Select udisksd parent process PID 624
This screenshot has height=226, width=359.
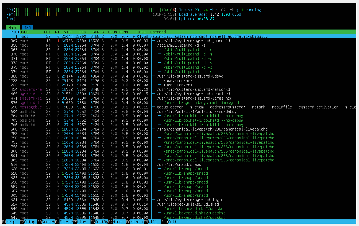click(179, 204)
